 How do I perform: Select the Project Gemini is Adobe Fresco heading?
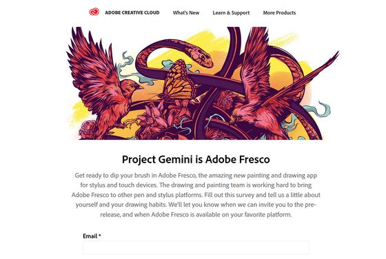(196, 159)
